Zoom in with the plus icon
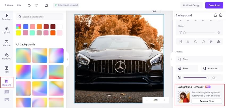This screenshot has width=226, height=108. [x=164, y=100]
